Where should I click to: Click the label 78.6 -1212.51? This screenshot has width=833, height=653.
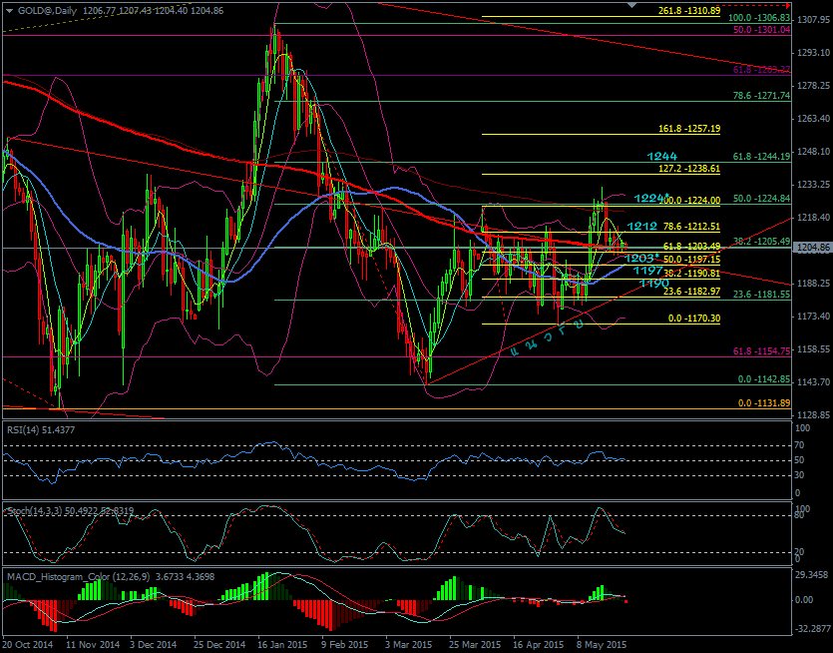click(x=691, y=227)
